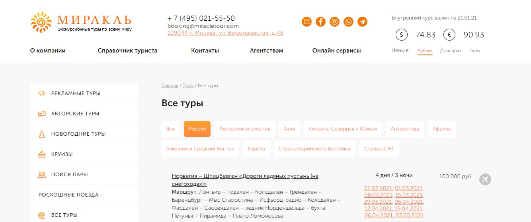531x222 pixels.
Task: Select tour date 22.02.2021
Action: (x=379, y=188)
